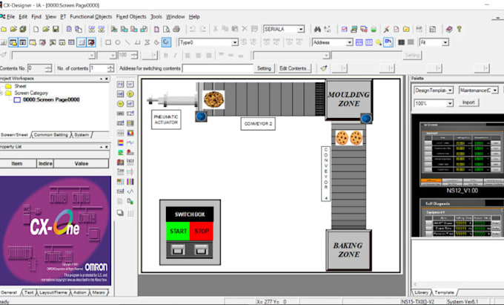Click the PB functional object icon
The height and width of the screenshot is (305, 504).
pos(120,85)
